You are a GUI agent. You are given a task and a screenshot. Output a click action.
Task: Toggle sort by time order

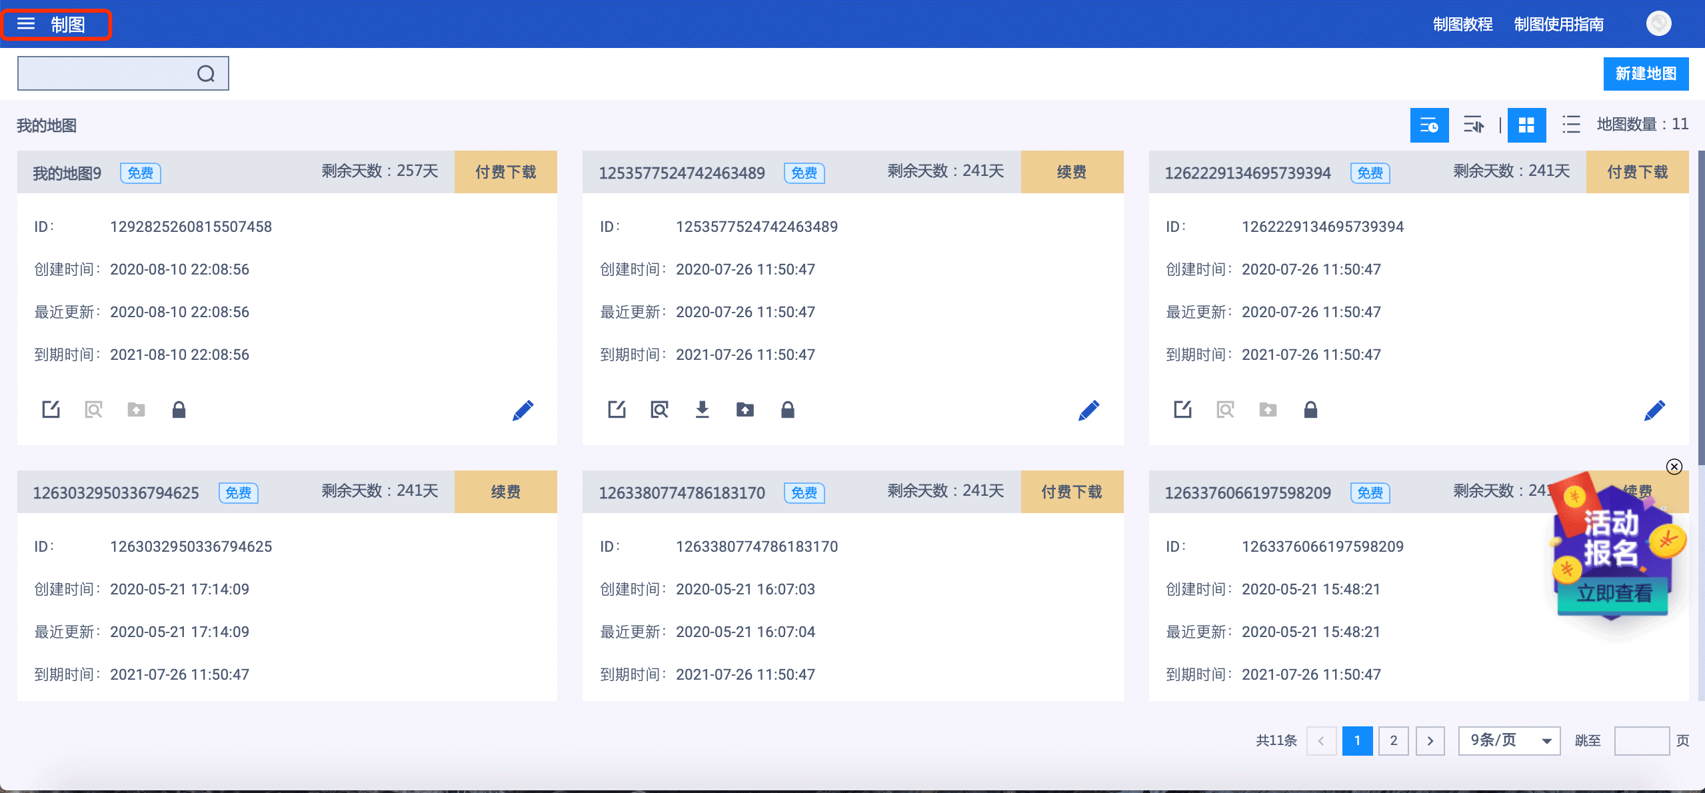click(1429, 125)
